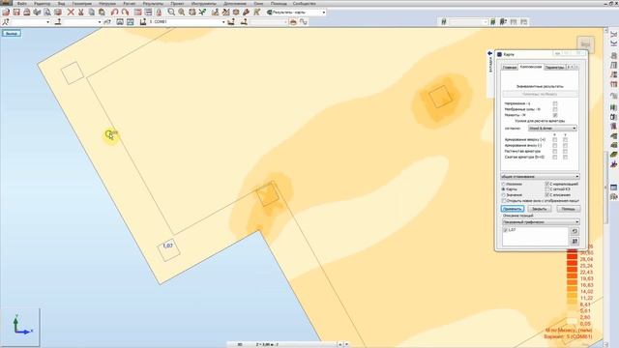Open the Результаты menu

pos(153,3)
